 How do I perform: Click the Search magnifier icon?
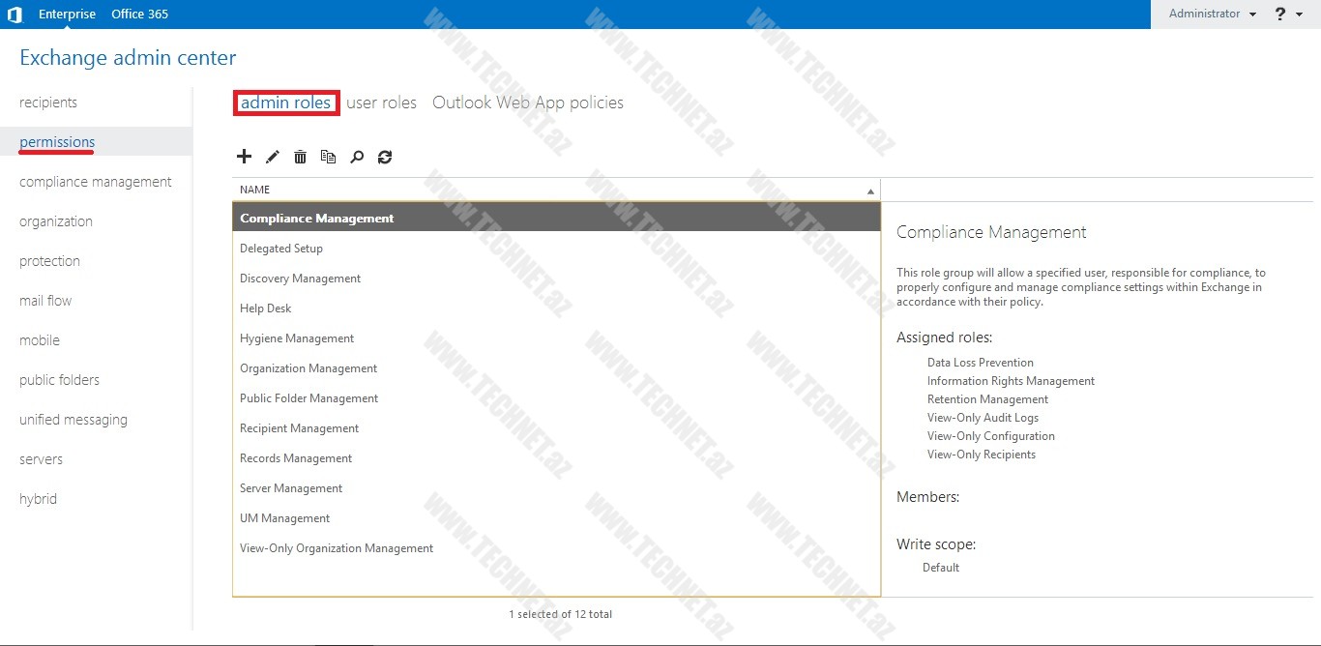click(357, 157)
